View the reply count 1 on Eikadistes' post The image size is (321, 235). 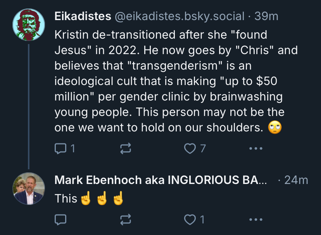pyautogui.click(x=72, y=148)
